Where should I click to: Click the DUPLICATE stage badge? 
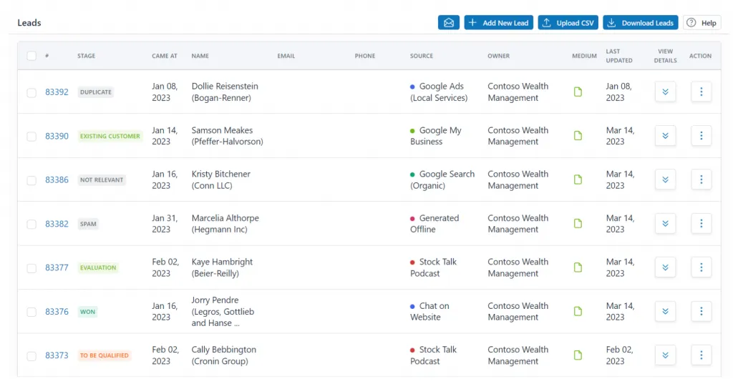(96, 92)
